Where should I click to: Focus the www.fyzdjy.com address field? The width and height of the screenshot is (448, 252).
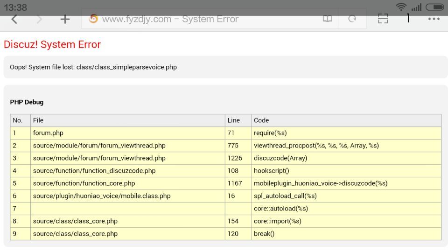[224, 19]
